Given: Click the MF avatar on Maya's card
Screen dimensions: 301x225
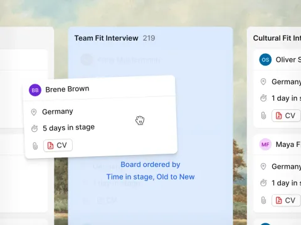Looking at the screenshot, I should [265, 144].
